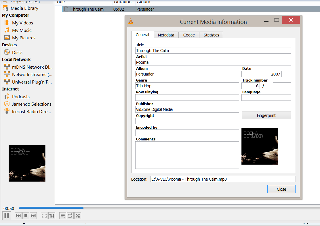Image resolution: width=320 pixels, height=226 pixels.
Task: Open My Pictures folder
Action: 20,38
